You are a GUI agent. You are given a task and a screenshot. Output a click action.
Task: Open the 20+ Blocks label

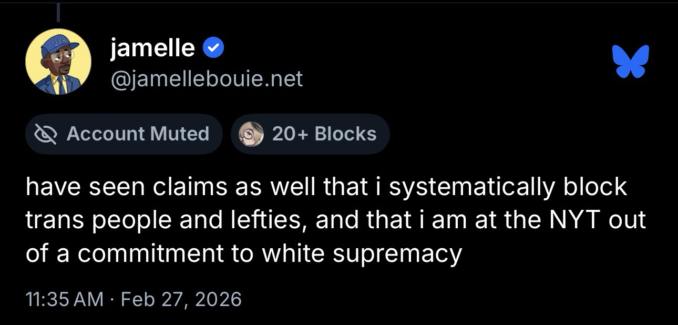324,134
